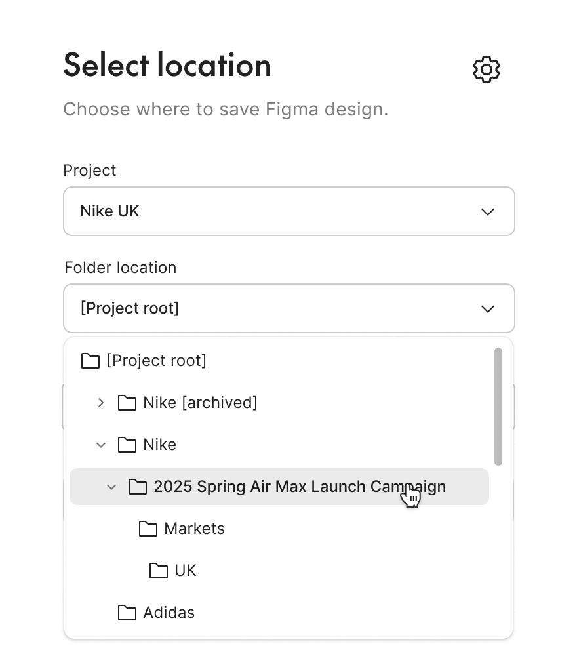Expand the Nike [archived] folder chevron
The width and height of the screenshot is (577, 669).
101,403
